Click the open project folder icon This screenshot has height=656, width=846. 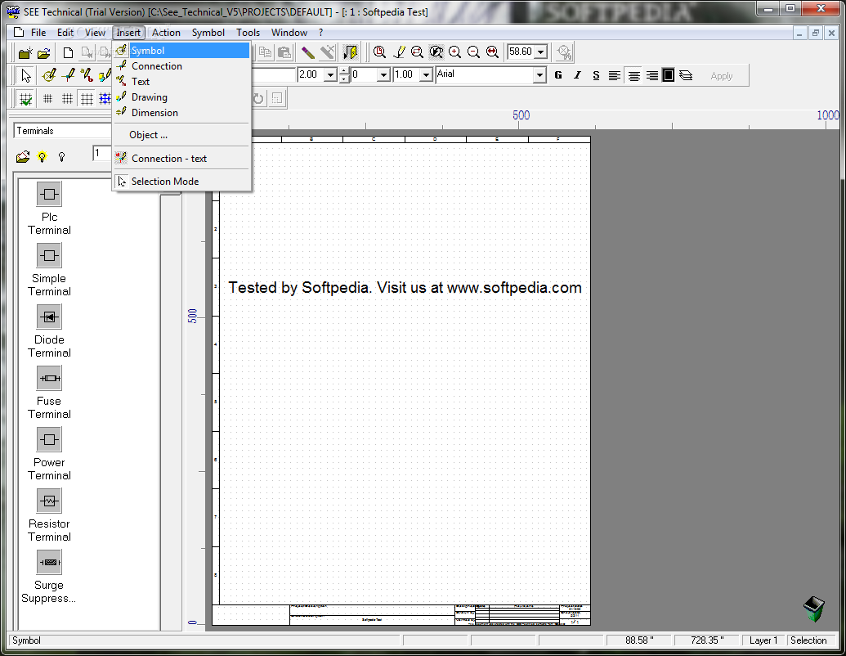pos(43,52)
